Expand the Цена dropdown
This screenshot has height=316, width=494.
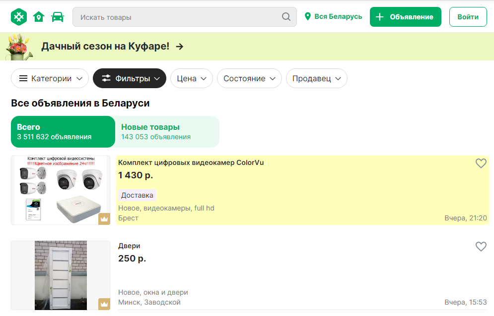(192, 78)
